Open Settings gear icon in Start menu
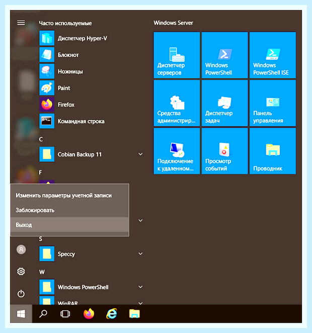 21,272
